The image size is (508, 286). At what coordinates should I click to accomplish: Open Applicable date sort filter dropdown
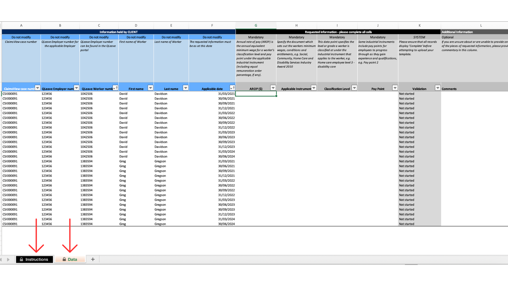click(232, 88)
